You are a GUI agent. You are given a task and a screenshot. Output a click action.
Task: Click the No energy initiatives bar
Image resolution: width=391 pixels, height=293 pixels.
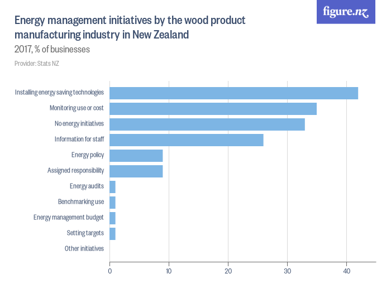[x=207, y=124]
